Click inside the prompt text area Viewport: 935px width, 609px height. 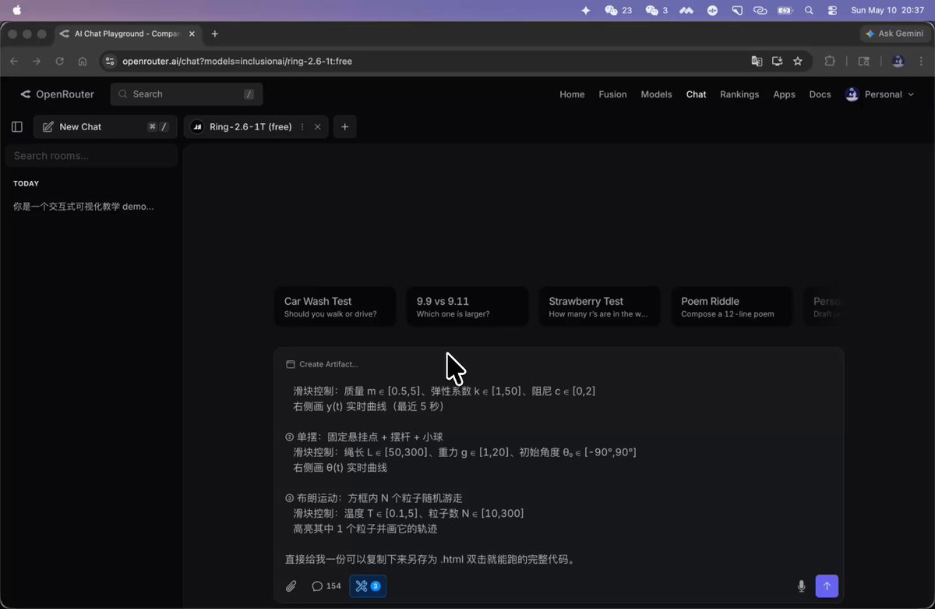pos(558,474)
